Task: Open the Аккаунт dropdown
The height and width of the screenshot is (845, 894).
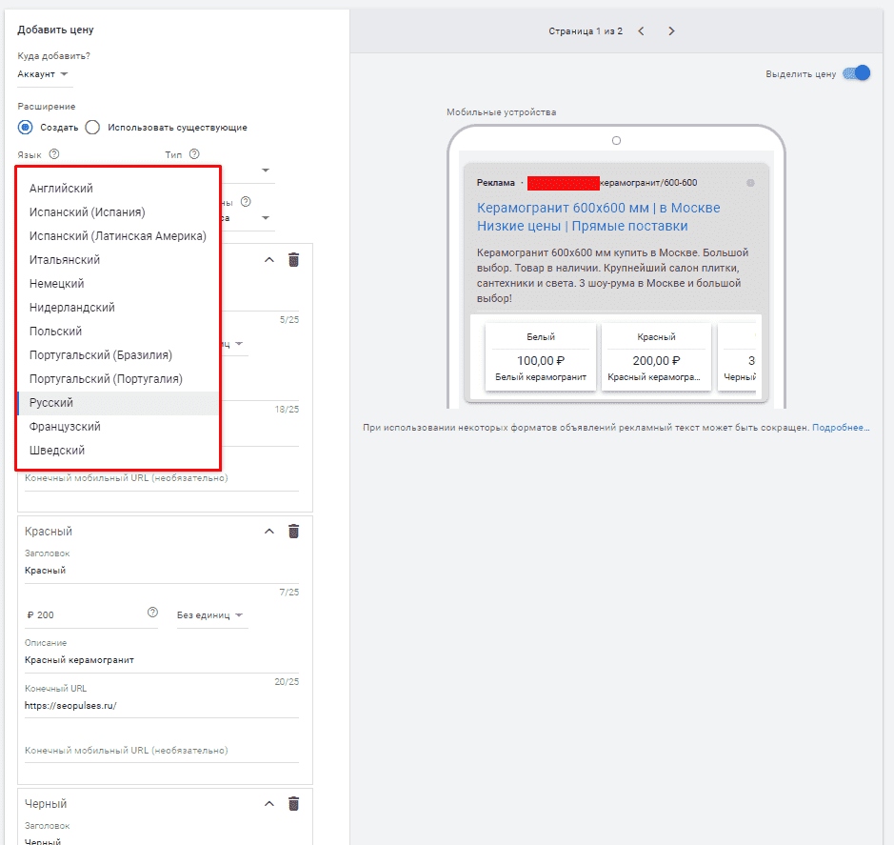Action: (43, 74)
